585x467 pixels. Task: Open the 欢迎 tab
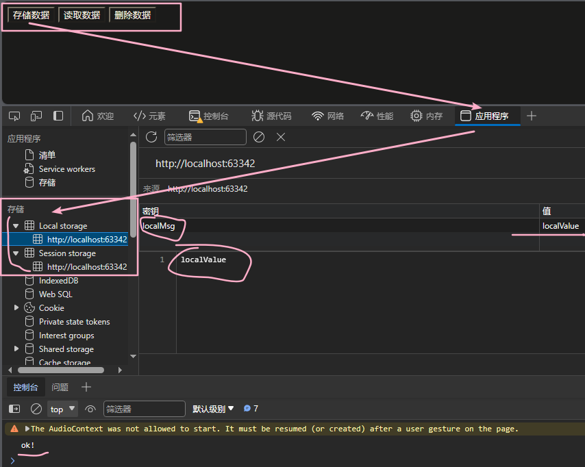(x=98, y=116)
